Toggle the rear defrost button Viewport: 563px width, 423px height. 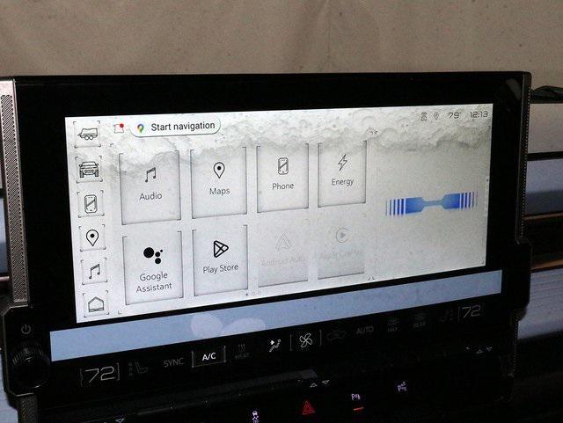pos(419,319)
